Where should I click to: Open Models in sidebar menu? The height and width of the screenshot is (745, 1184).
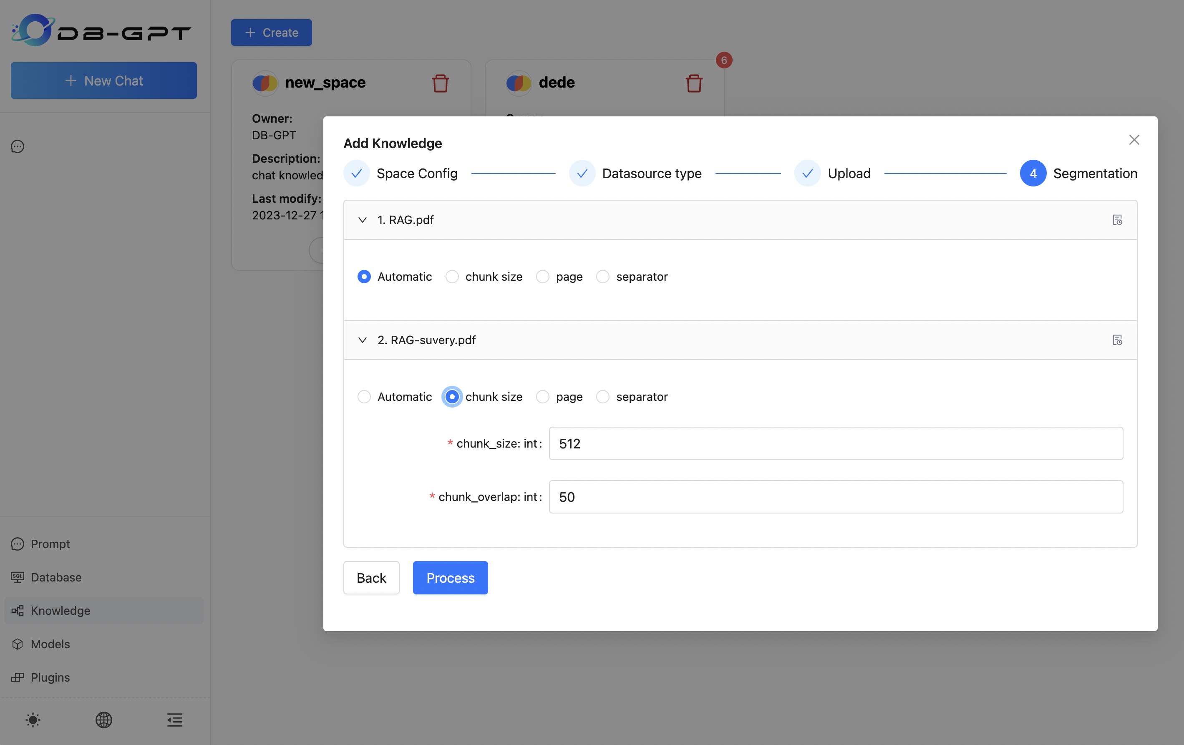(x=50, y=644)
